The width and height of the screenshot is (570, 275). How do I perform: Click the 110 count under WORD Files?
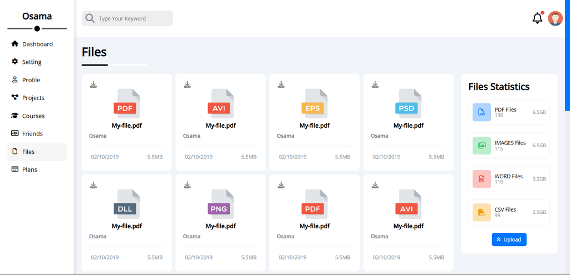pos(499,182)
